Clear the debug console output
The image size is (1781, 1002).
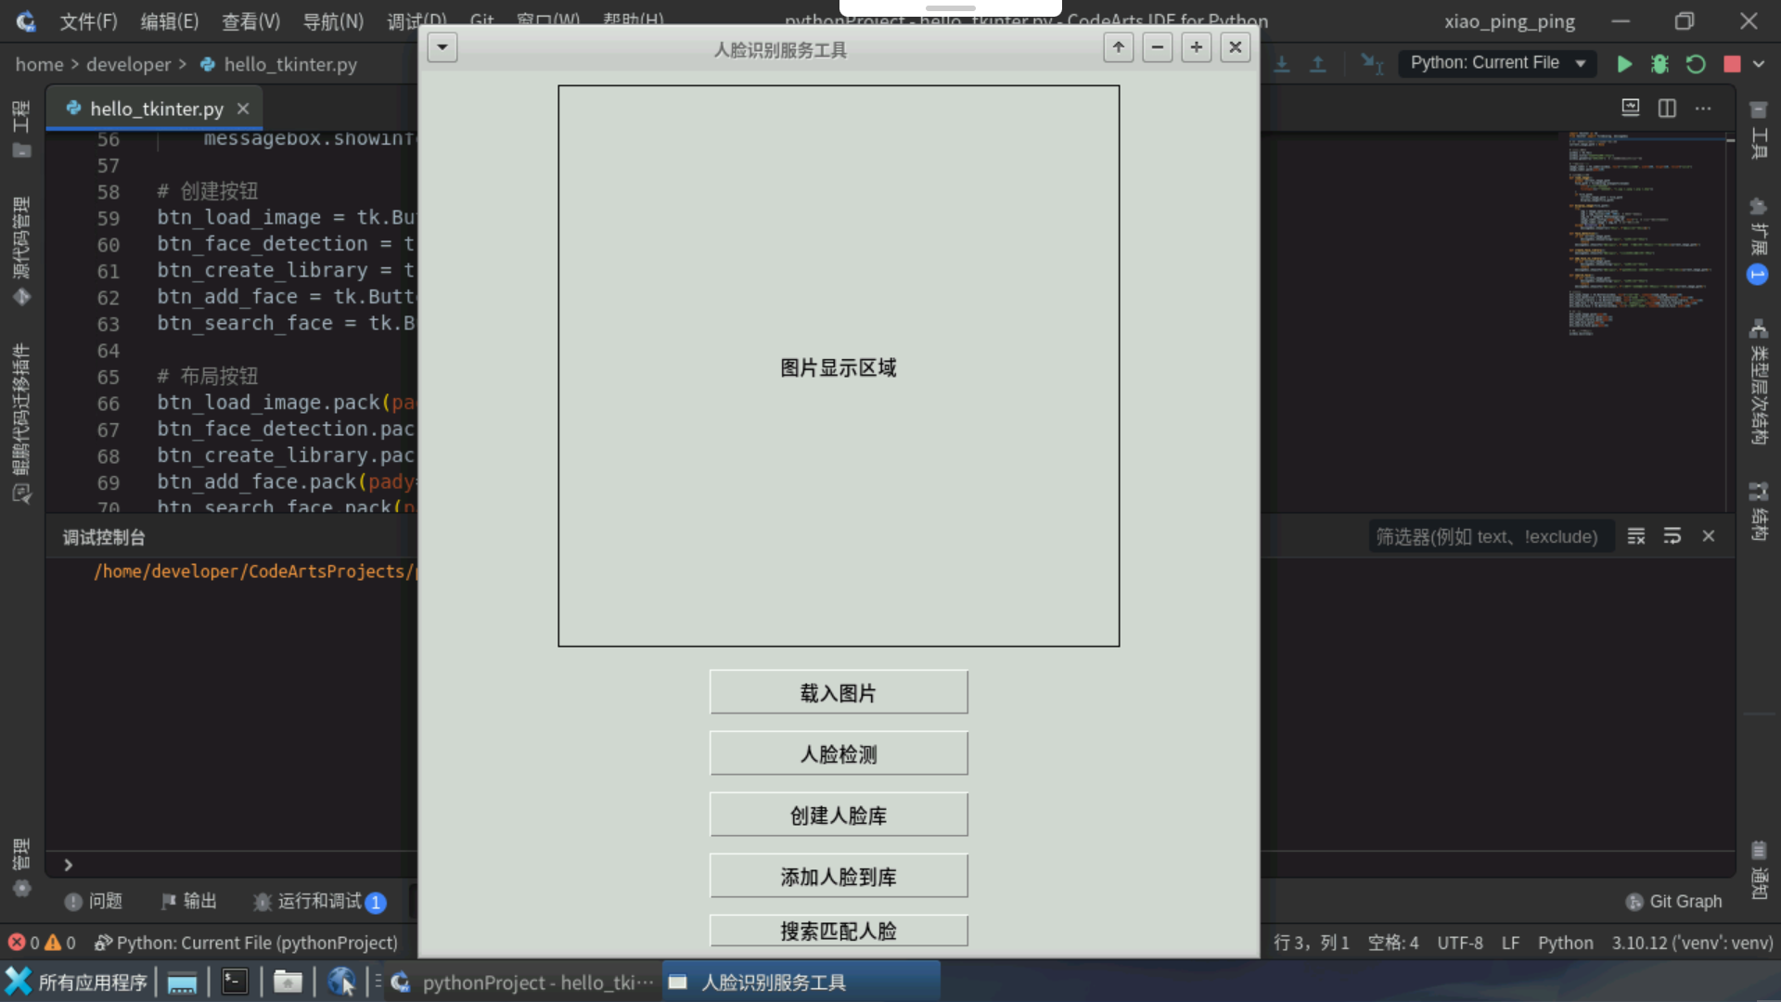(1636, 535)
